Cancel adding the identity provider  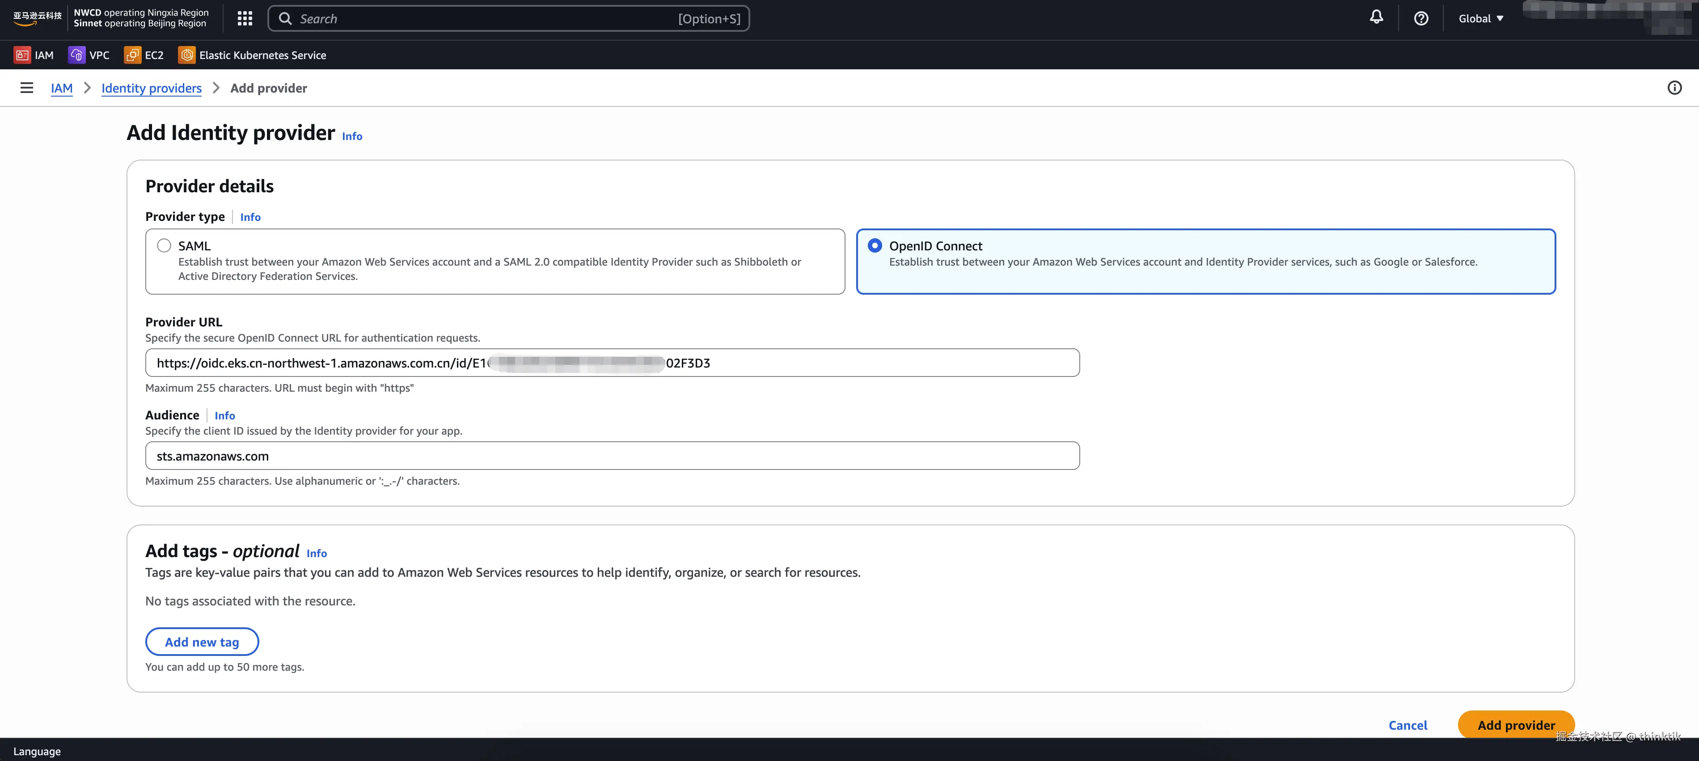point(1407,725)
